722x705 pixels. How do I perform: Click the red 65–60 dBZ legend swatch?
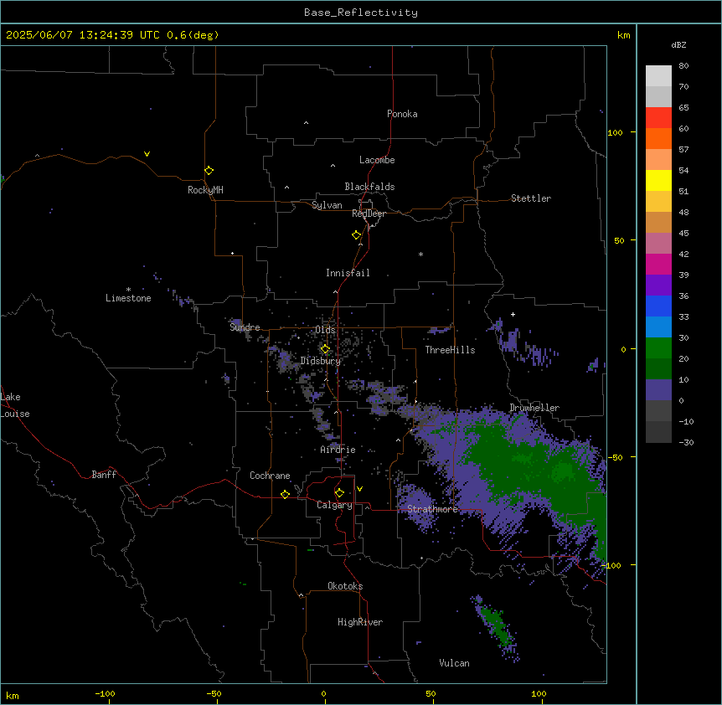pyautogui.click(x=658, y=118)
